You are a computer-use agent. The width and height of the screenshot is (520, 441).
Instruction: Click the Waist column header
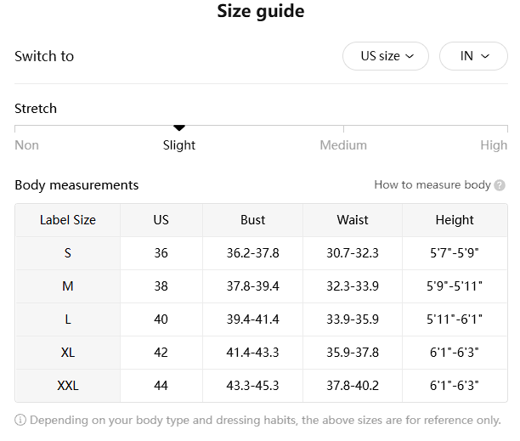click(353, 220)
